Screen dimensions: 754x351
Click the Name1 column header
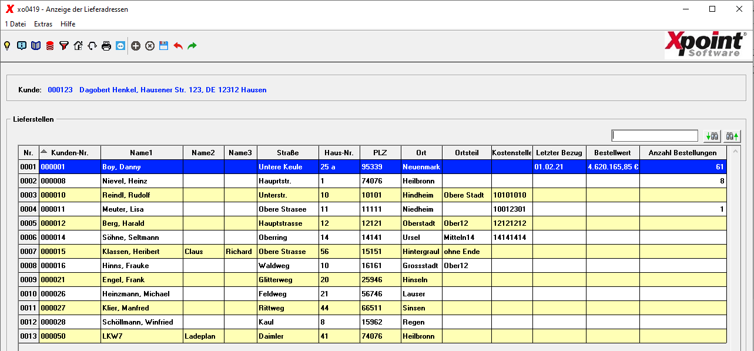[x=142, y=153]
